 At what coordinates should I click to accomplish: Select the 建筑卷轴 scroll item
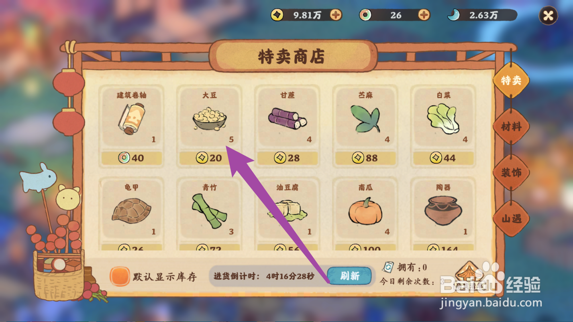(131, 118)
